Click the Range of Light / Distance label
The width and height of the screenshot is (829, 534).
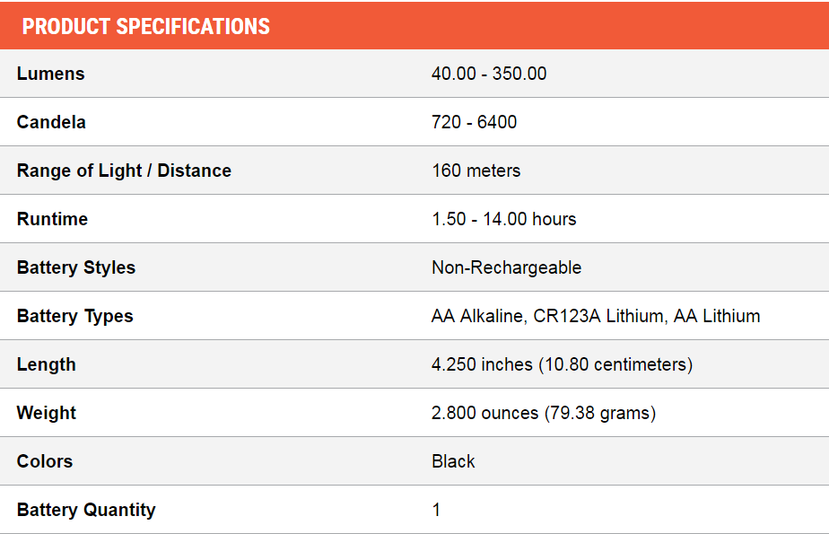pyautogui.click(x=124, y=171)
